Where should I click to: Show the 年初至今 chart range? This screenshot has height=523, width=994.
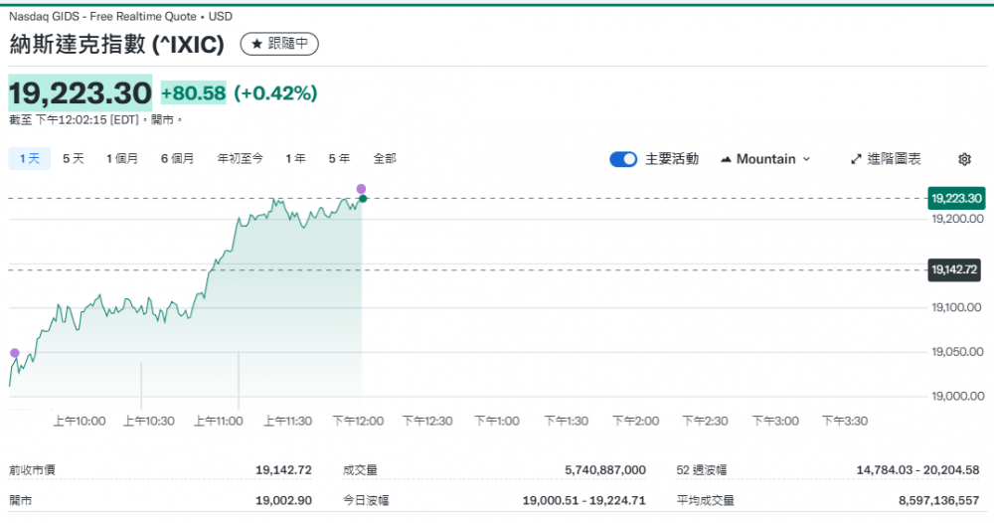pyautogui.click(x=240, y=158)
